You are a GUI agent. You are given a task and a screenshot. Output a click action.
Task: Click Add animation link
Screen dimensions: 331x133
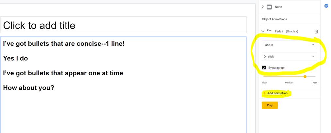pyautogui.click(x=277, y=93)
